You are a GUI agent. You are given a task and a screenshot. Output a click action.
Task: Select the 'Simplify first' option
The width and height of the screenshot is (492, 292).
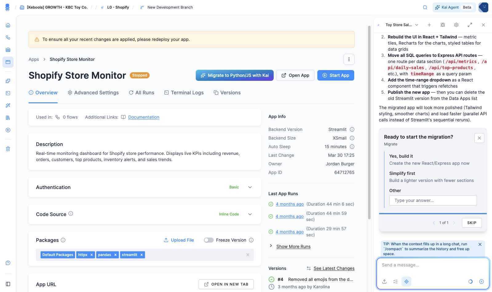coord(433,177)
